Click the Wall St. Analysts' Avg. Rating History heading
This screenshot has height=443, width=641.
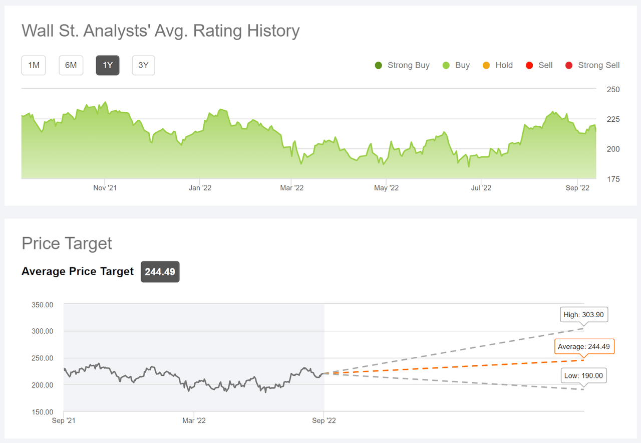click(160, 31)
